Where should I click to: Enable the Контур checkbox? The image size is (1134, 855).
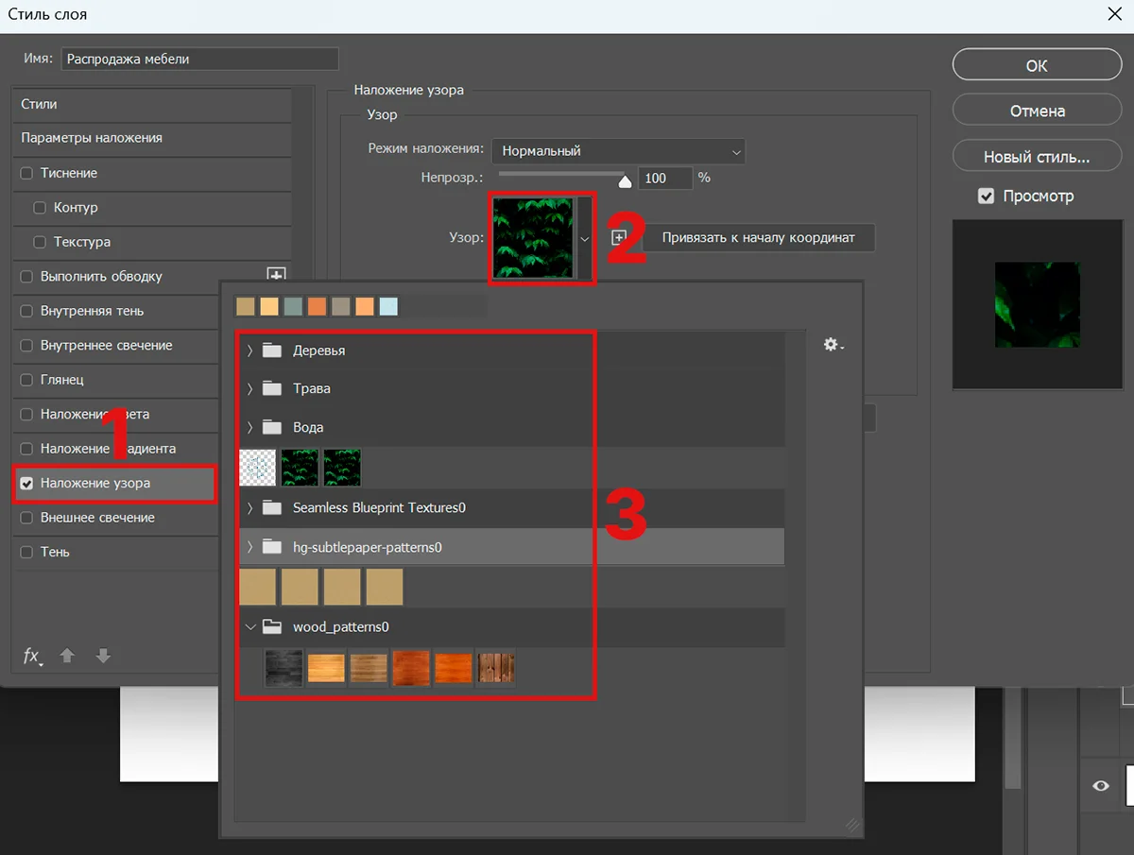pos(40,208)
